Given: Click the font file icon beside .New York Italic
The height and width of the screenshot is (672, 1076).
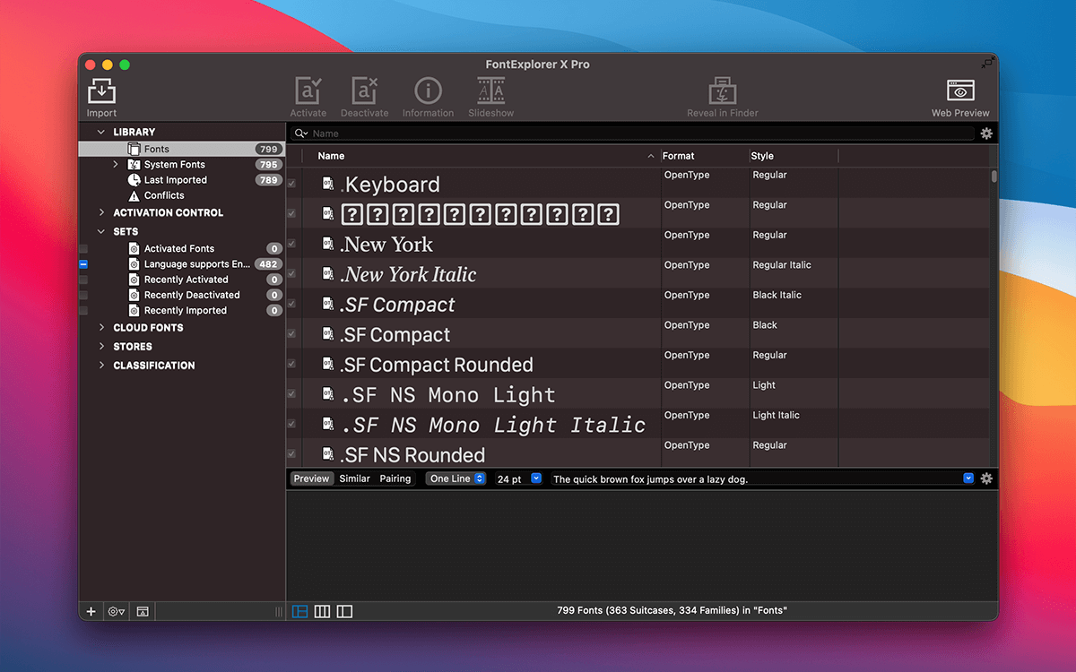Looking at the screenshot, I should [x=328, y=273].
